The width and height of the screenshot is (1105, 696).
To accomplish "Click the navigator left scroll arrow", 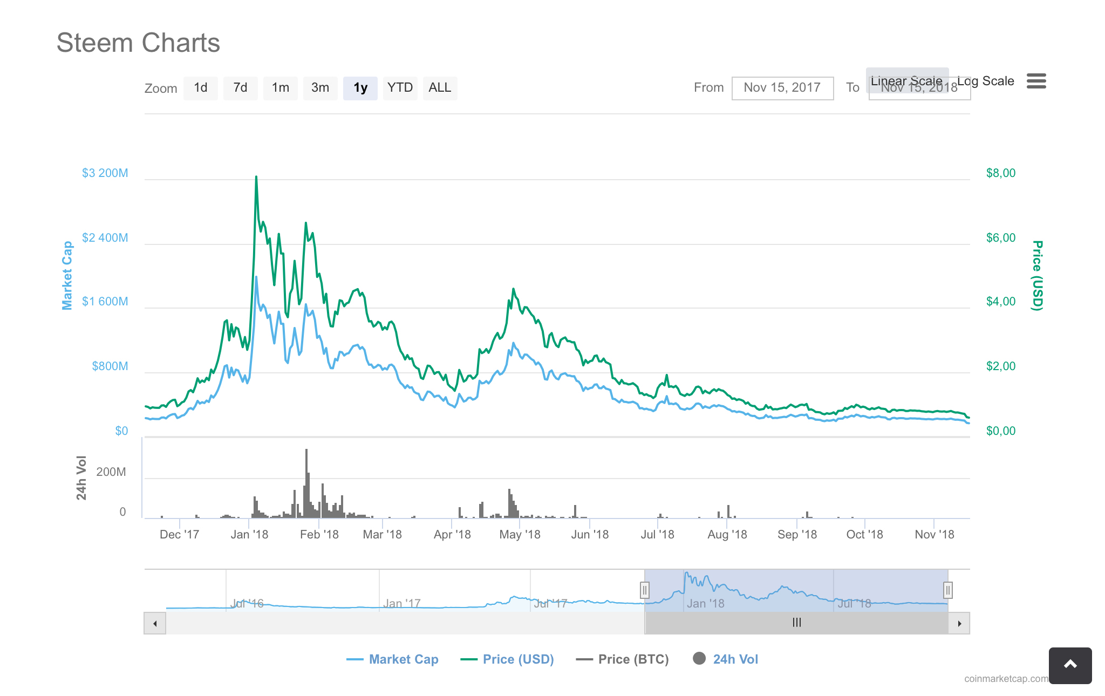I will coord(155,623).
